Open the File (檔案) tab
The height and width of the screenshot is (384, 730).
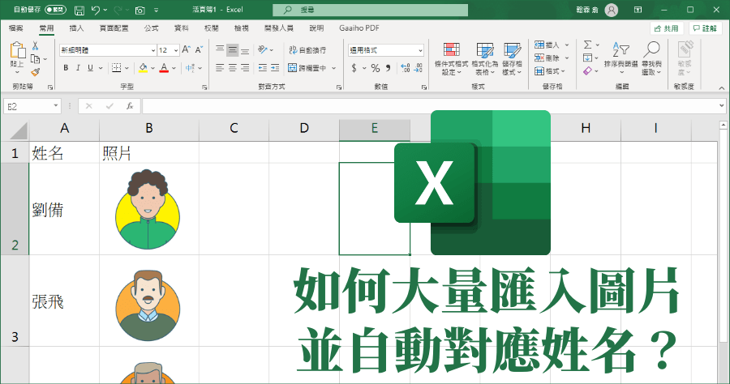pyautogui.click(x=16, y=28)
